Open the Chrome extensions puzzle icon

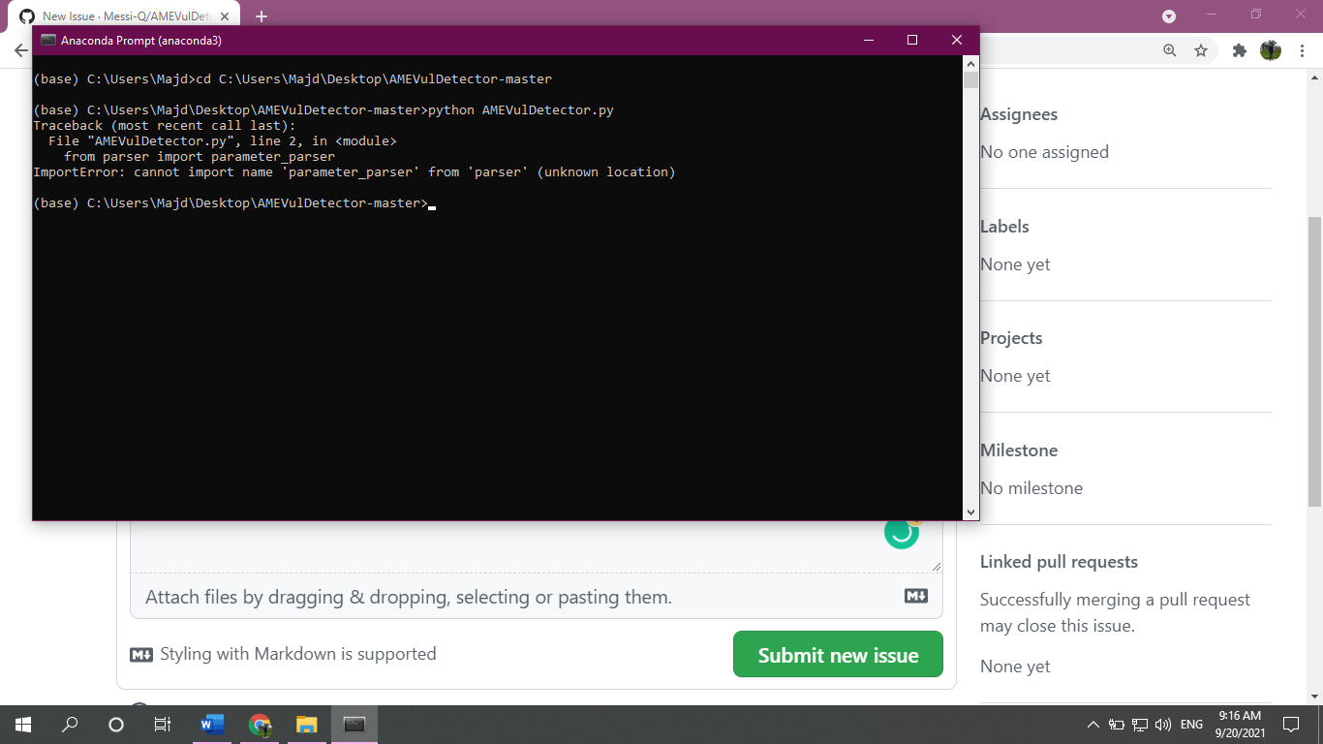[x=1239, y=50]
